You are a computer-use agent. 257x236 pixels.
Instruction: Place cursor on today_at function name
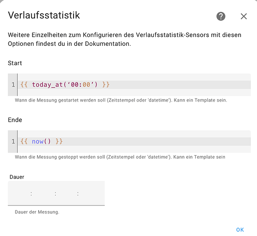(47, 84)
